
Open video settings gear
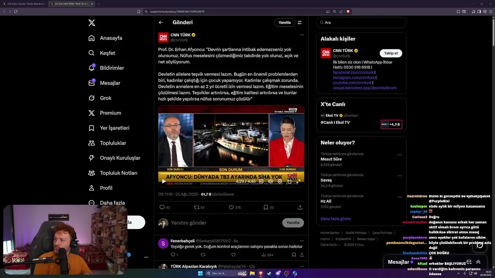pos(280,181)
